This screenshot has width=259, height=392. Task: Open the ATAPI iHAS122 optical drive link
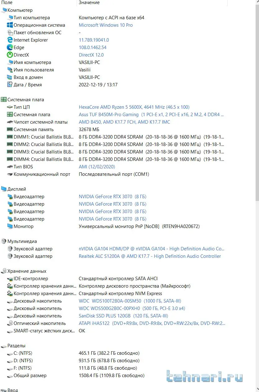coord(152,323)
